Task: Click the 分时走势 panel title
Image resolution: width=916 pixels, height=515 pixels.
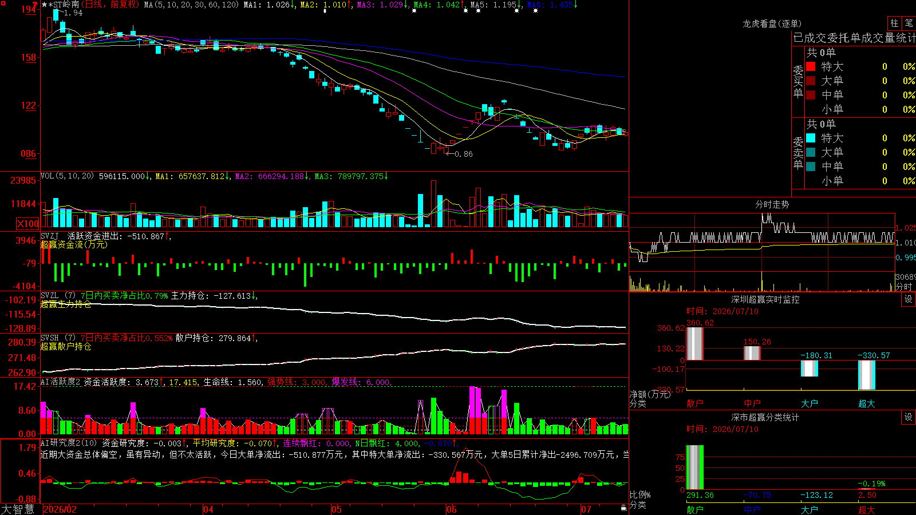Action: [772, 204]
